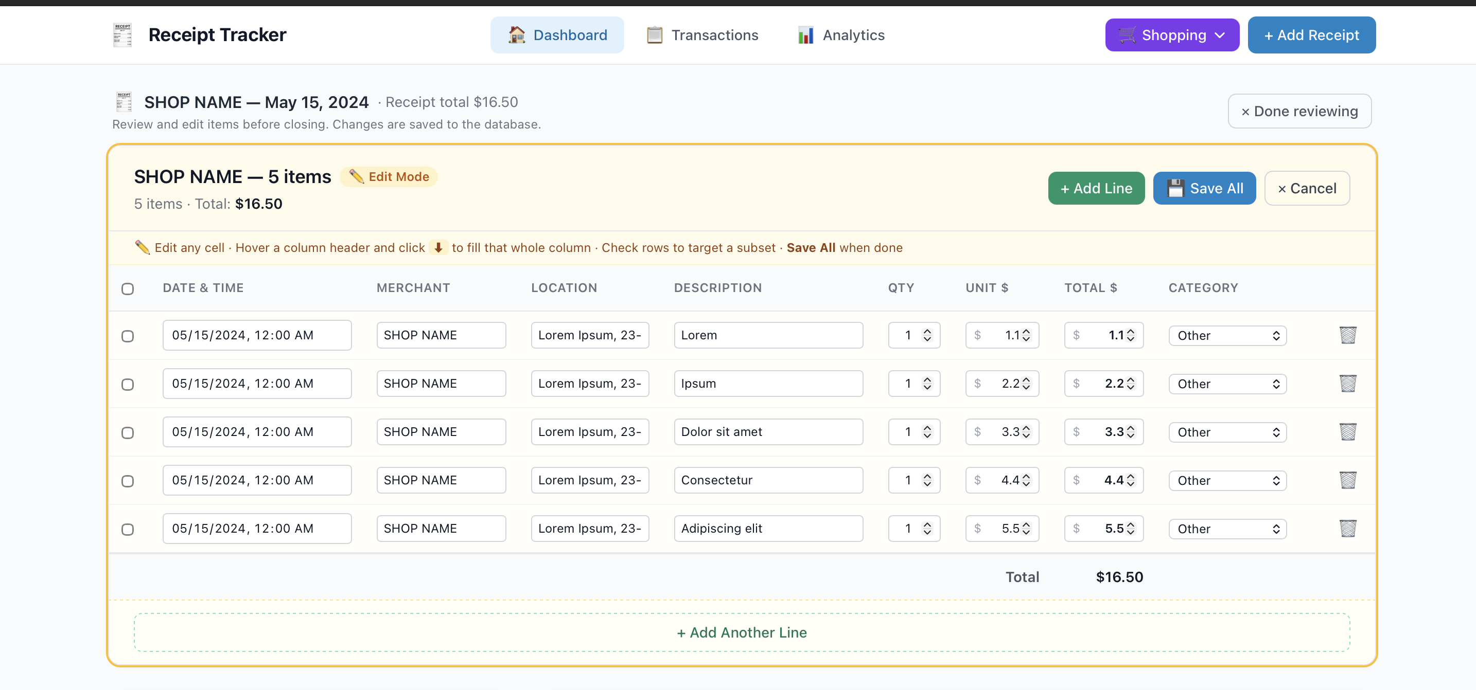Image resolution: width=1476 pixels, height=690 pixels.
Task: Switch to the Transactions tab
Action: click(702, 35)
